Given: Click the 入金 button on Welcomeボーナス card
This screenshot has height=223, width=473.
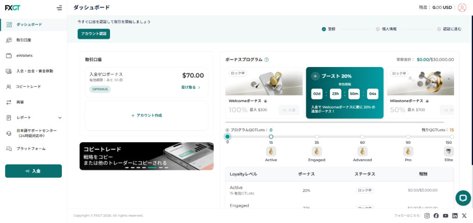Looking at the screenshot, I should point(289,110).
